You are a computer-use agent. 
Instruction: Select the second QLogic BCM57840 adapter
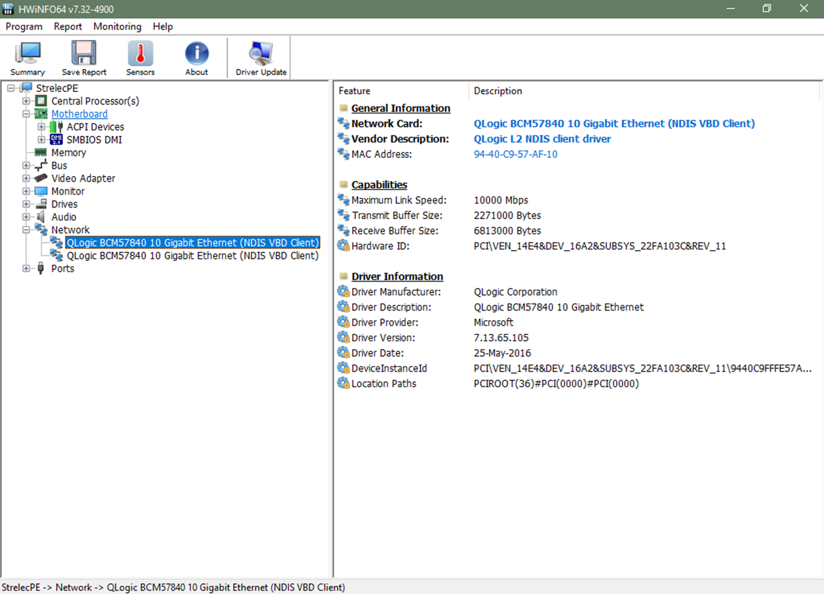click(x=192, y=256)
